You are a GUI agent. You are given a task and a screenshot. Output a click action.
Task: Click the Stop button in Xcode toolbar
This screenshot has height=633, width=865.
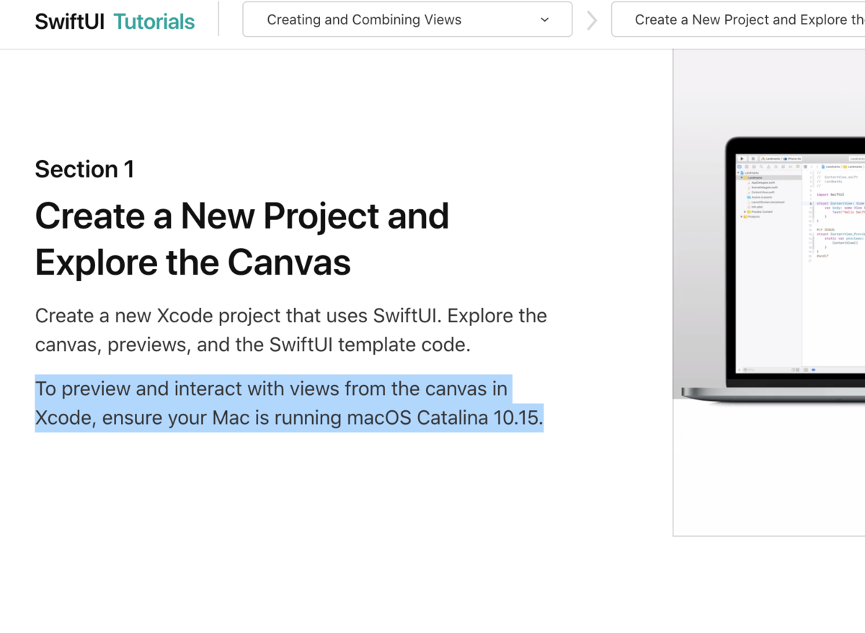tap(753, 159)
